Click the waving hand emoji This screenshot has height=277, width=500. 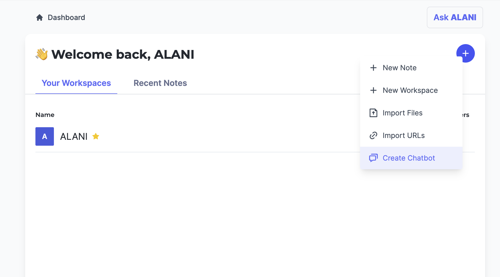point(42,54)
